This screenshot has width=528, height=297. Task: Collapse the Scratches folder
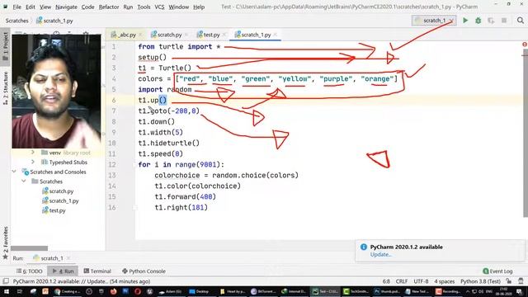point(24,181)
